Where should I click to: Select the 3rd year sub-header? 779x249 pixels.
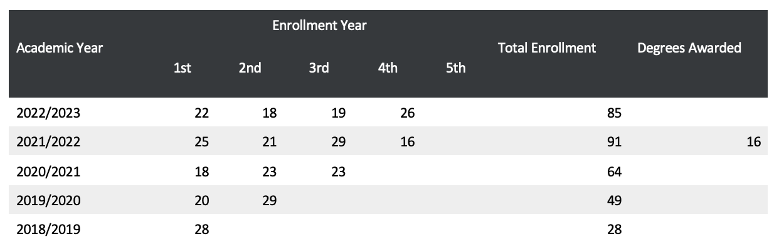319,68
